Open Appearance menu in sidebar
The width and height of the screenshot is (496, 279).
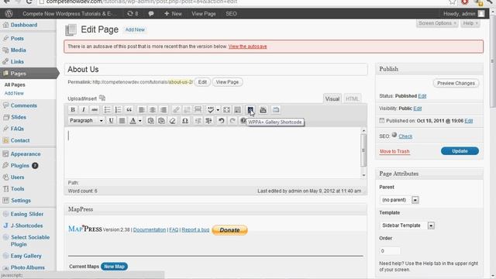point(26,154)
